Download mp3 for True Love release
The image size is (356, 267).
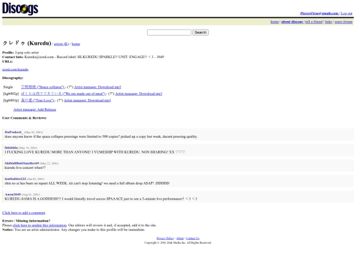(x=87, y=100)
